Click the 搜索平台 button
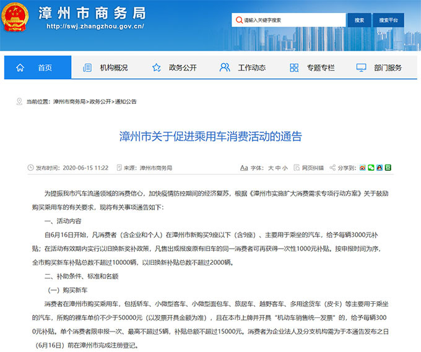The height and width of the screenshot is (352, 421). [x=389, y=20]
